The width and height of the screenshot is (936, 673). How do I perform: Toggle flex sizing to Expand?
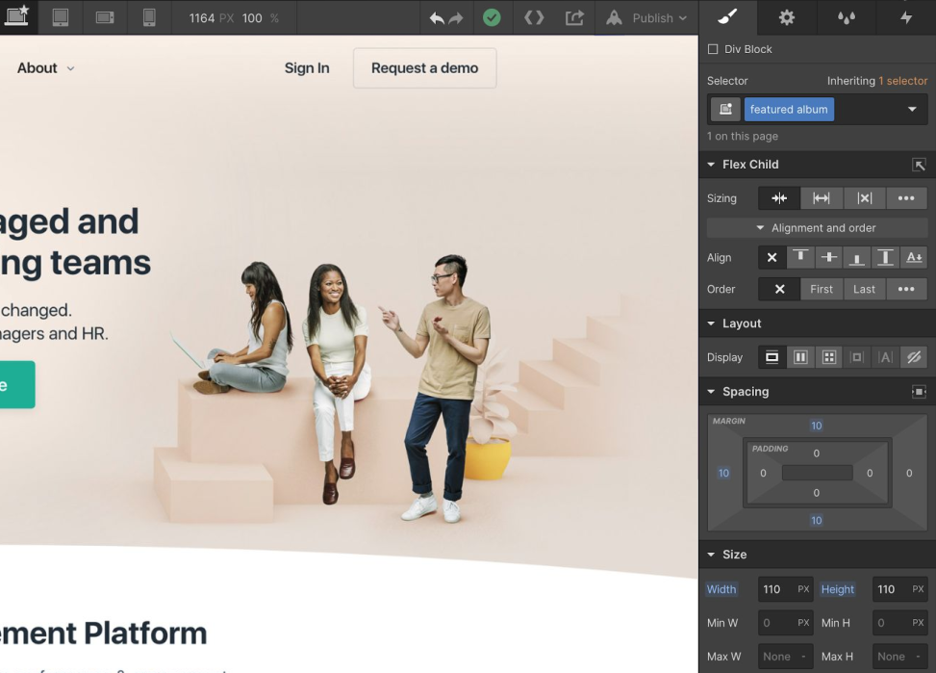[x=822, y=197]
